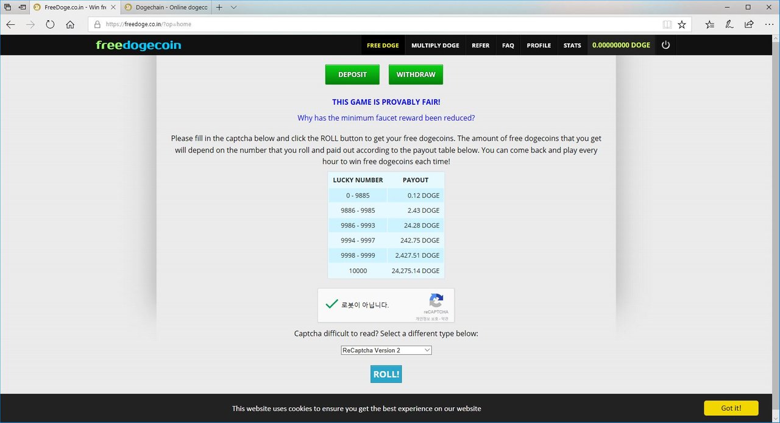Open minimum faucet reward reduced link
Image resolution: width=780 pixels, height=423 pixels.
point(386,118)
